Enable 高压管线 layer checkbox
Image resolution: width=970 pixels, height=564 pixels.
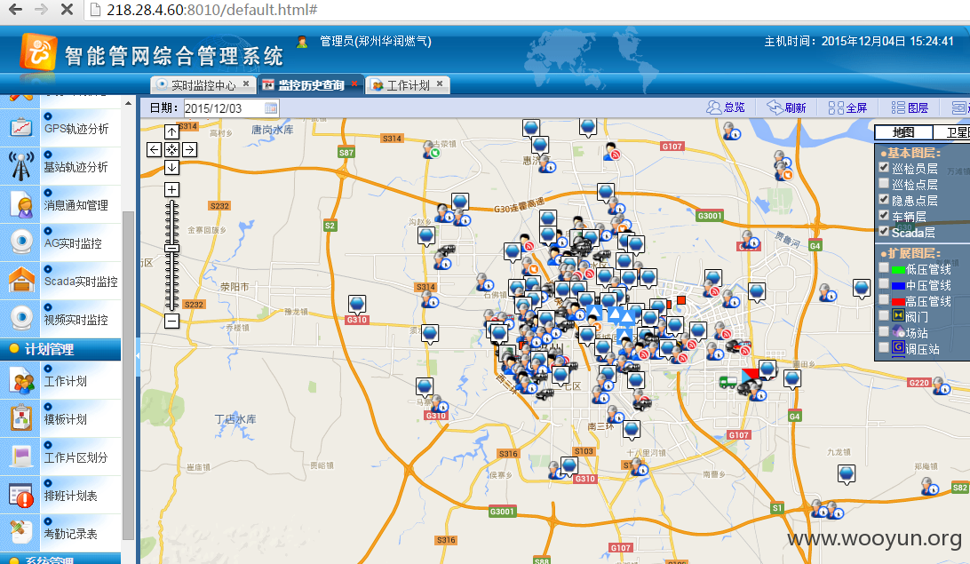coord(884,300)
